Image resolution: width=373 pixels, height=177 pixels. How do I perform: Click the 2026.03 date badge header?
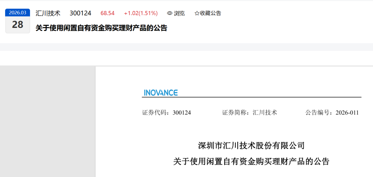point(18,13)
